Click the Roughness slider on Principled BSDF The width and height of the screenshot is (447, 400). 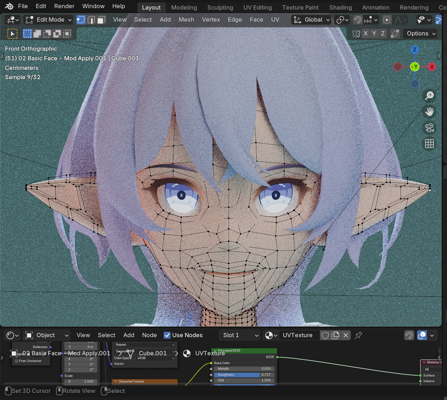244,375
